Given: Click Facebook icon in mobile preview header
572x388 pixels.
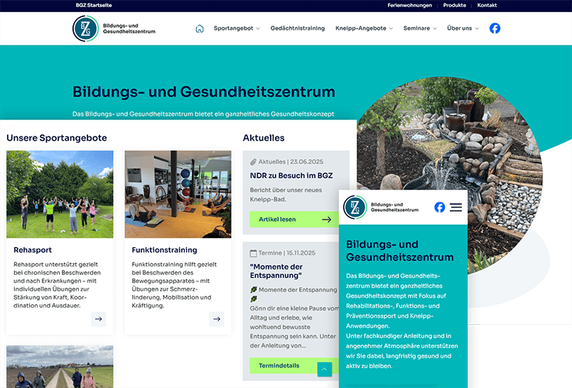Looking at the screenshot, I should (x=440, y=208).
